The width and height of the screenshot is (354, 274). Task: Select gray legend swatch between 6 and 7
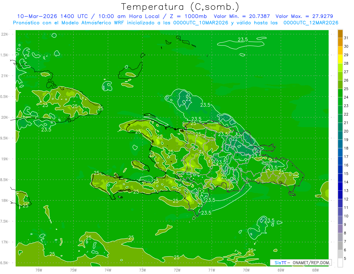pyautogui.click(x=340, y=246)
